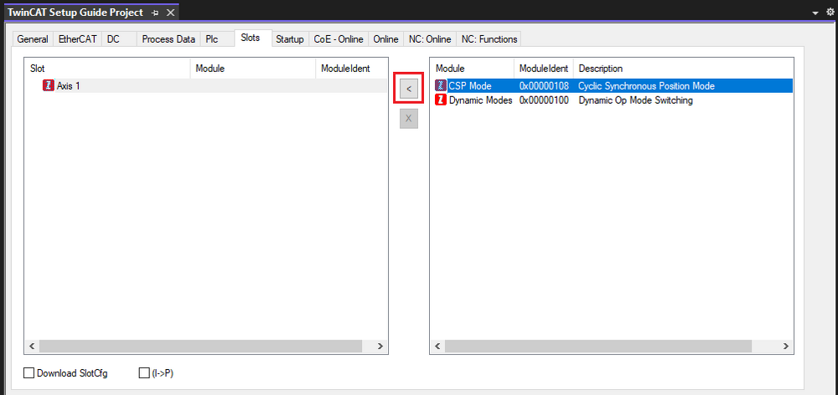Screen dimensions: 838x395
Task: Click the Slot column header
Action: pyautogui.click(x=107, y=69)
